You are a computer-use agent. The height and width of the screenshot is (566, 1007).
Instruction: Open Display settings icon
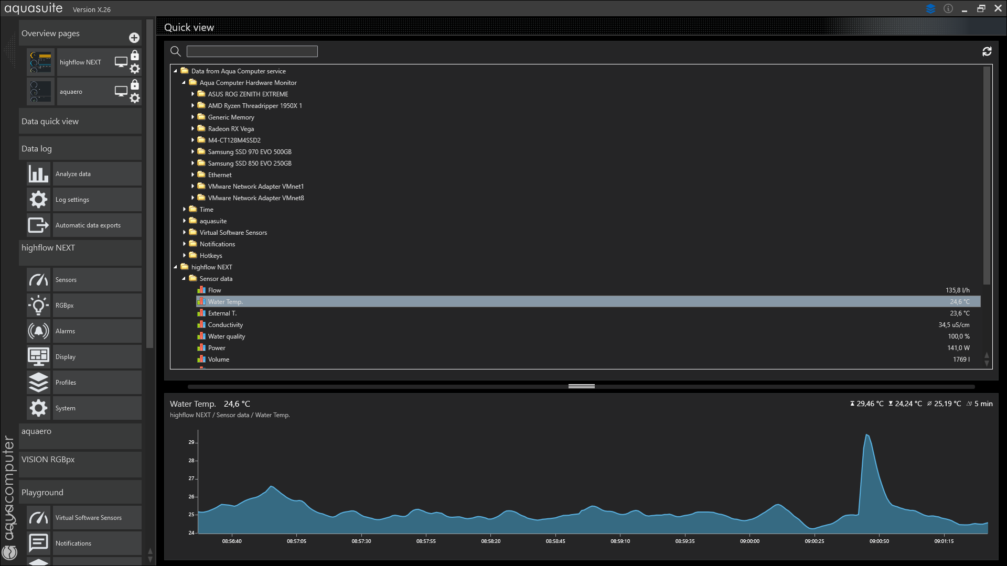[38, 357]
